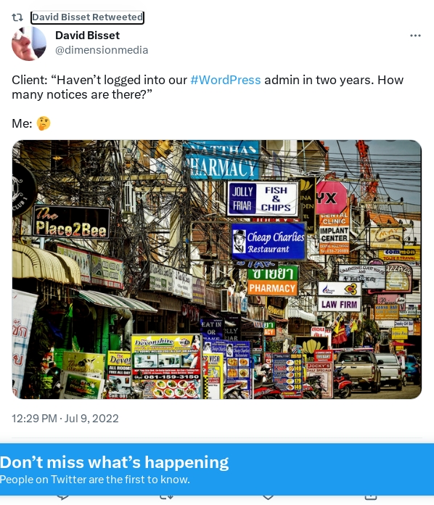Click the thinking face emoji after Me:
This screenshot has width=434, height=505.
(x=43, y=123)
